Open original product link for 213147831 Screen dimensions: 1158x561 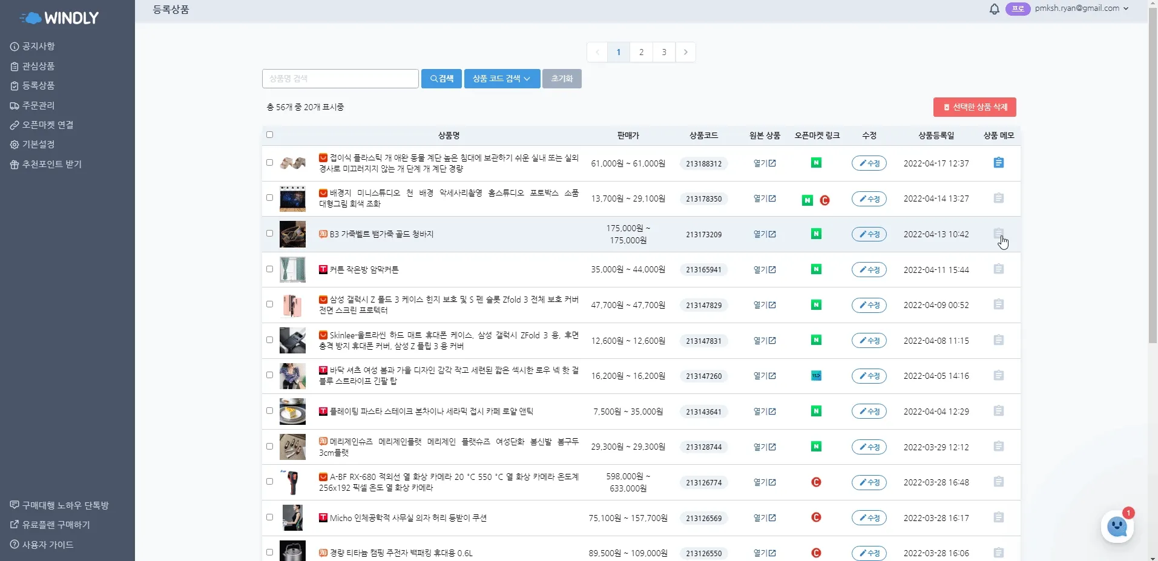coord(765,341)
